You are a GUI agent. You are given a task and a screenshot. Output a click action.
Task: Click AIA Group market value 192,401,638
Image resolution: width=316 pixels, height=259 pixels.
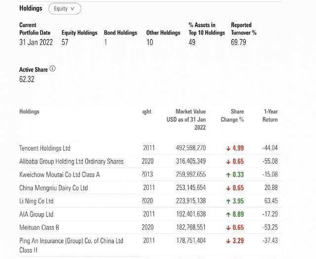(x=191, y=214)
